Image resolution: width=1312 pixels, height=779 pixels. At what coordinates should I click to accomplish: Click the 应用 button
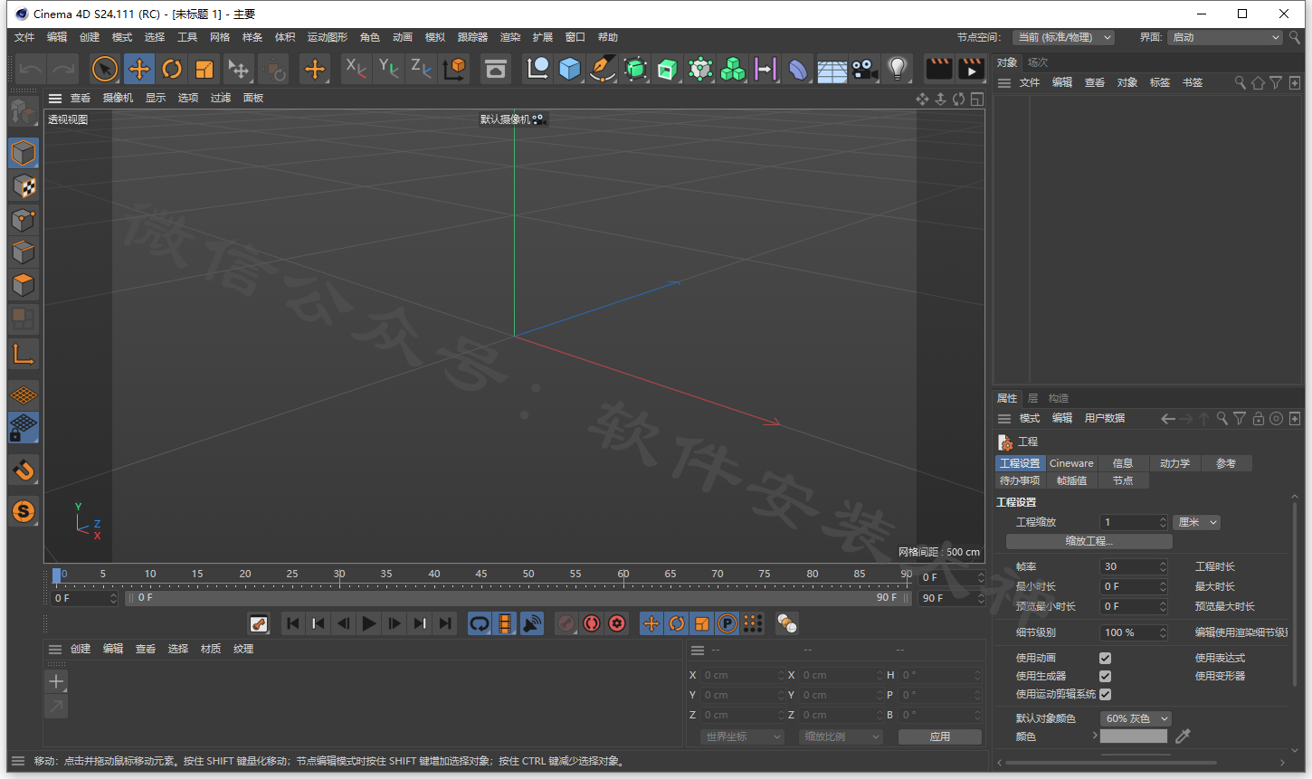[x=940, y=736]
